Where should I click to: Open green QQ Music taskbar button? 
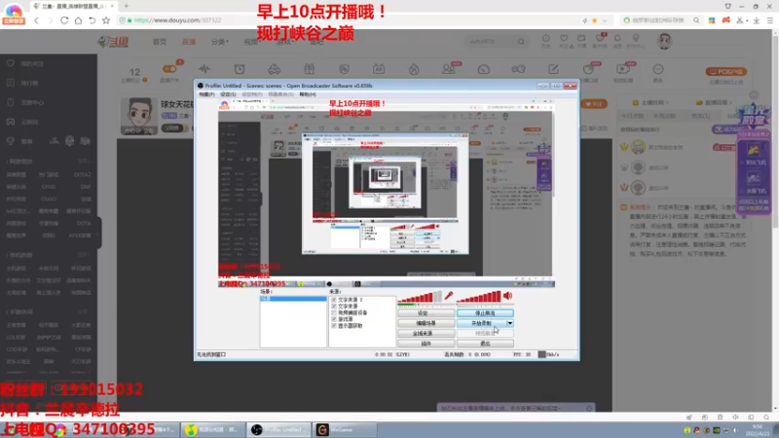pos(213,429)
